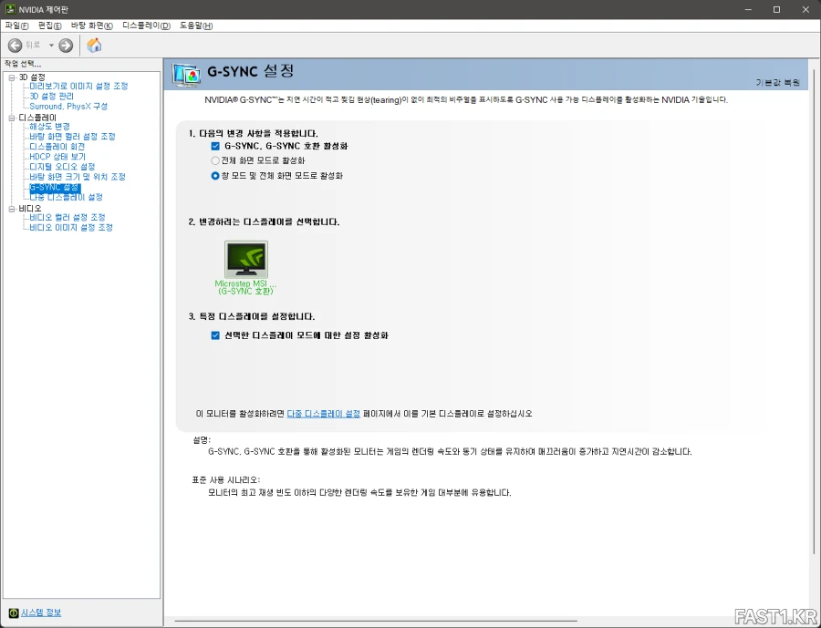Open the 바탕 화면(K) menu
Viewport: 821px width, 628px height.
pos(92,26)
